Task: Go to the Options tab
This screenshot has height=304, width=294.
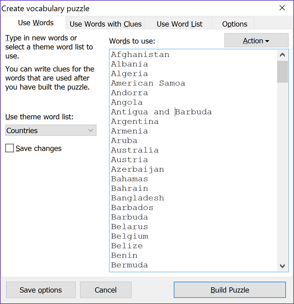Action: [235, 24]
